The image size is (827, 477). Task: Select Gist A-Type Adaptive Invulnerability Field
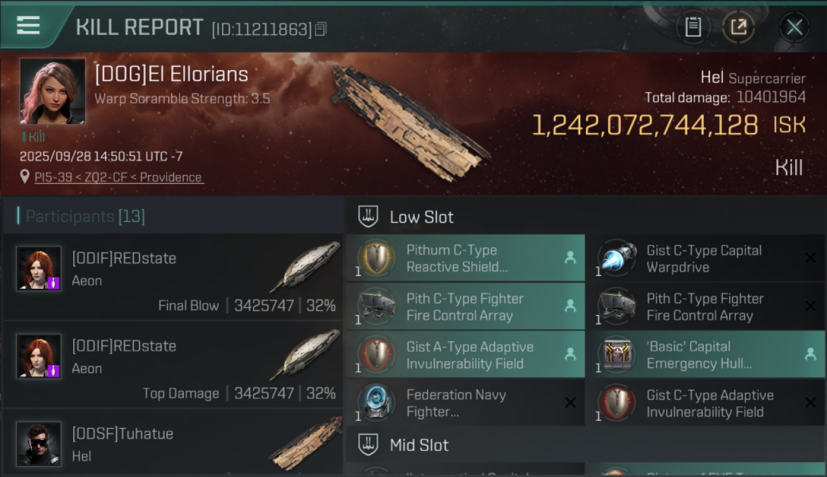465,355
